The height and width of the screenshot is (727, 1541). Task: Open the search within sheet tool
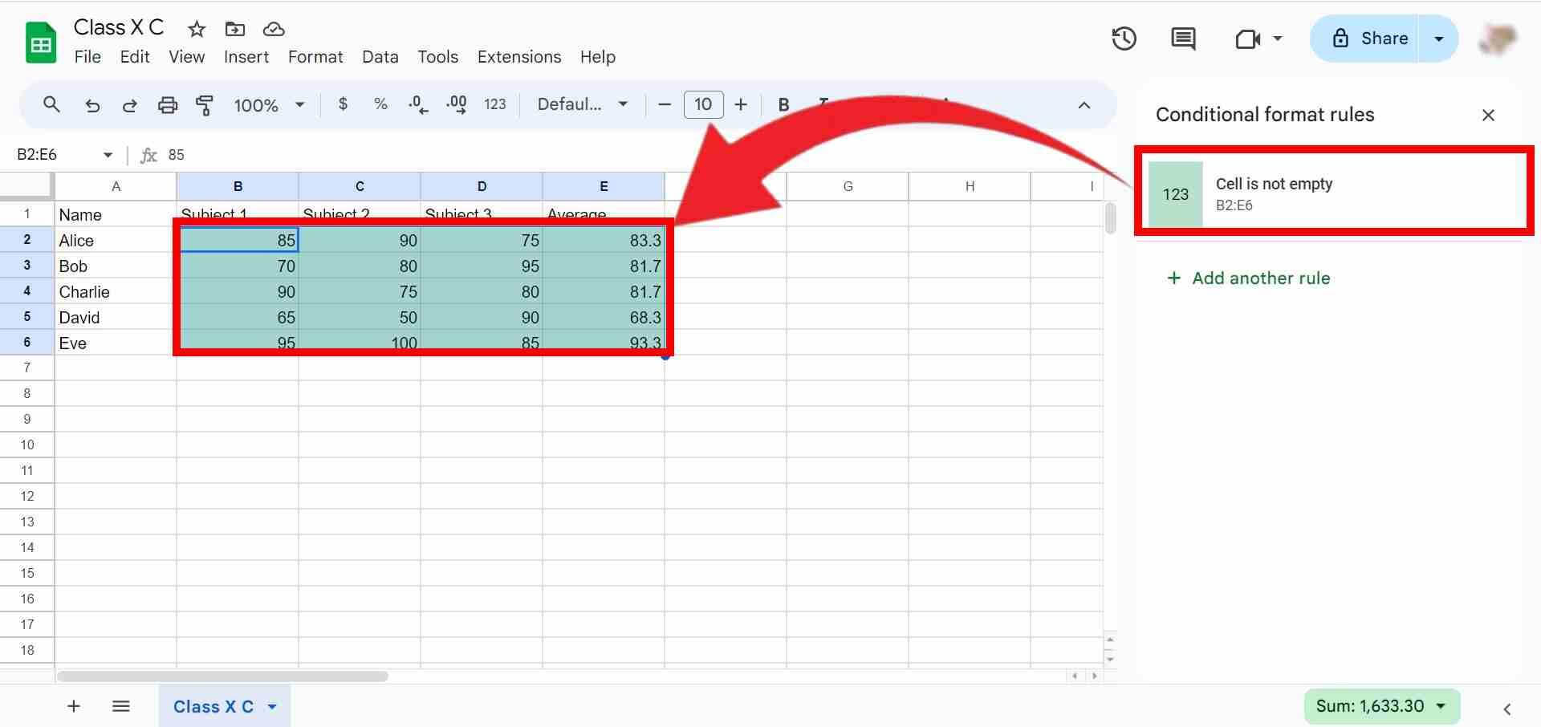(51, 104)
